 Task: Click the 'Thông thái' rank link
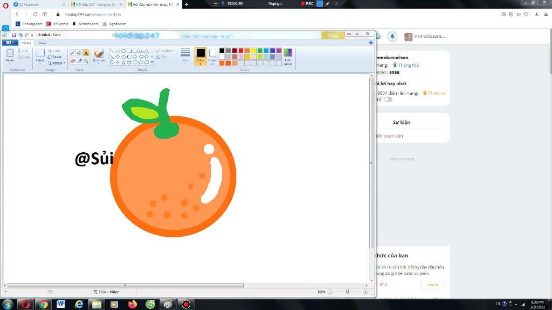[406, 65]
